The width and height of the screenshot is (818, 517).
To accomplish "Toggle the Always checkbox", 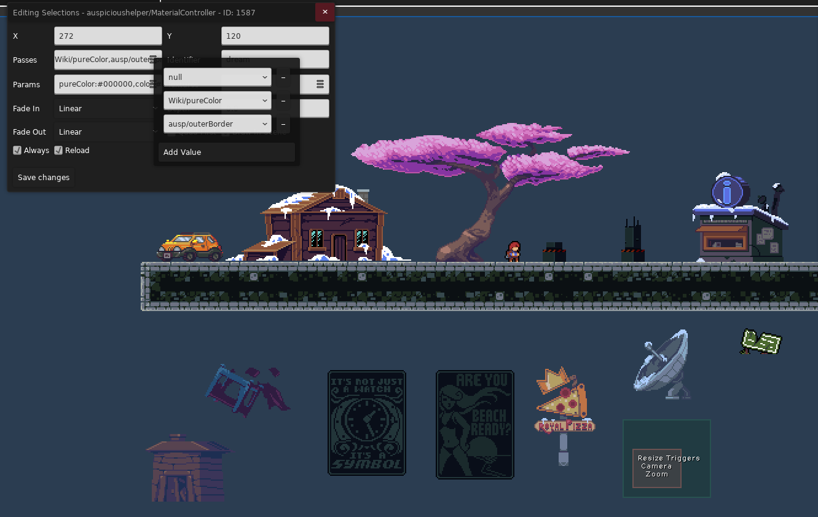I will 17,150.
